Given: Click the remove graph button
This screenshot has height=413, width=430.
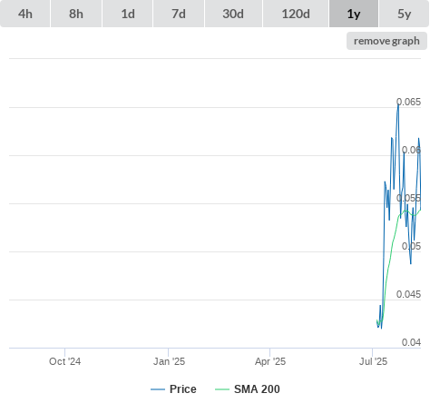Looking at the screenshot, I should pos(386,41).
